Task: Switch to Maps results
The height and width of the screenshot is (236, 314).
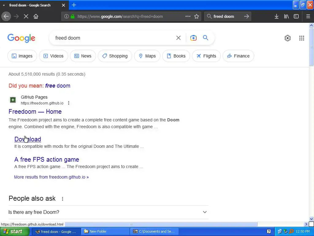Action: [x=147, y=56]
